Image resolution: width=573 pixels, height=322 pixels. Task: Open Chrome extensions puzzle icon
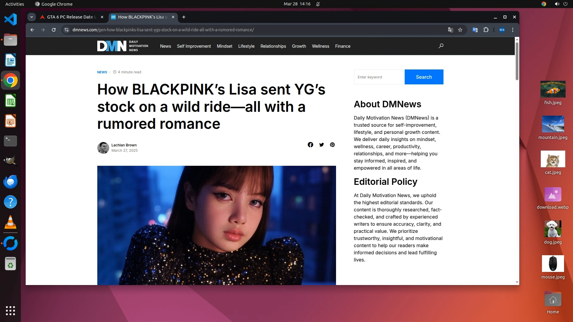pos(486,30)
